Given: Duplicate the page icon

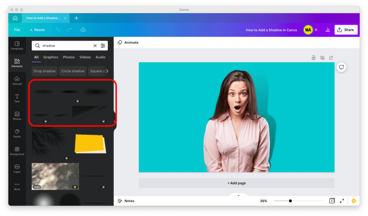Looking at the screenshot, I should point(322,58).
